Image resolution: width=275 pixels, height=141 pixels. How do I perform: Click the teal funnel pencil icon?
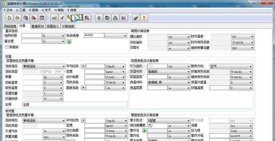pyautogui.click(x=79, y=17)
